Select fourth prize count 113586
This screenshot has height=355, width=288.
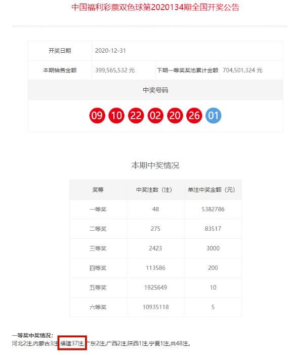tap(155, 268)
